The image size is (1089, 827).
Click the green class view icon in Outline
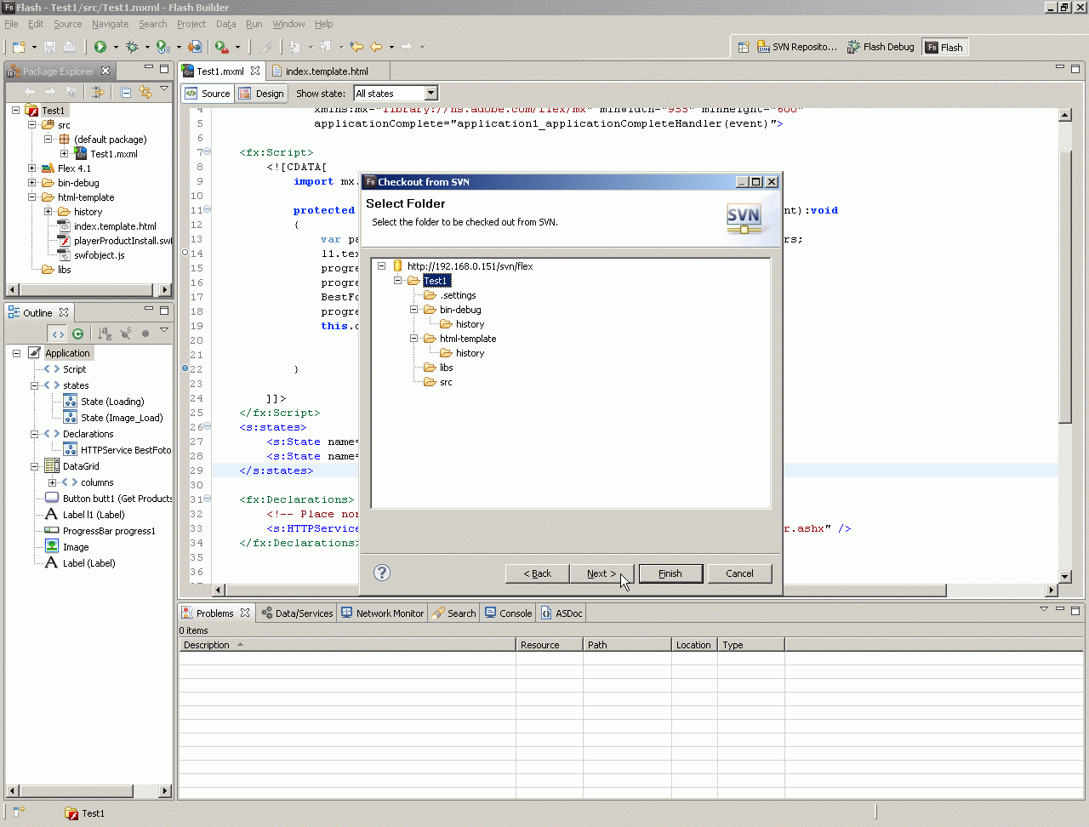tap(78, 334)
